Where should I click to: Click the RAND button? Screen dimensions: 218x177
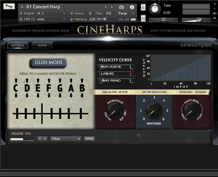[x=89, y=139]
